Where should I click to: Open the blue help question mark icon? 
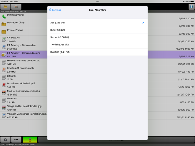pyautogui.click(x=191, y=7)
